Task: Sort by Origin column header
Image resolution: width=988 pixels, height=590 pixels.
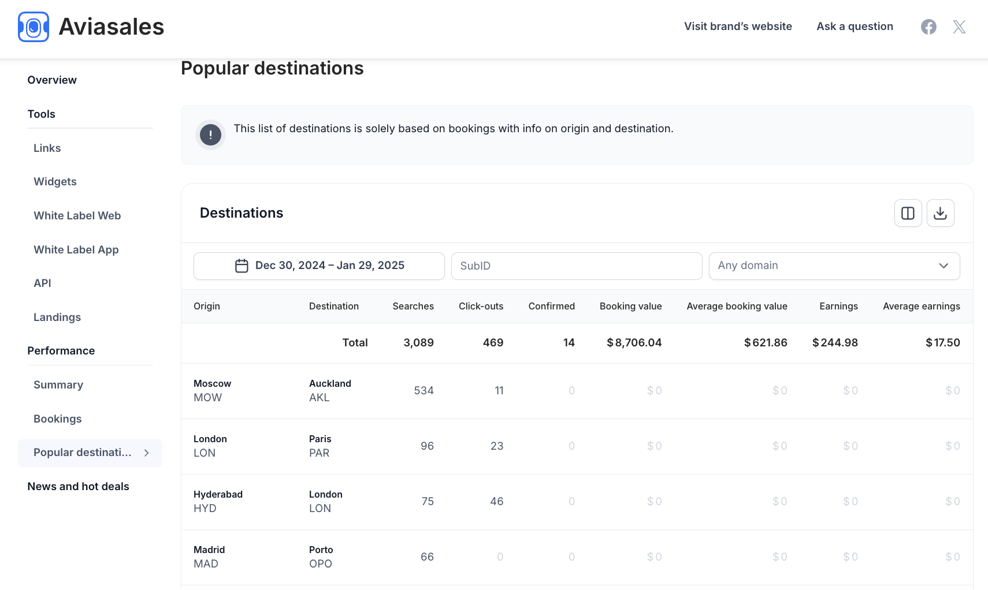Action: coord(207,307)
